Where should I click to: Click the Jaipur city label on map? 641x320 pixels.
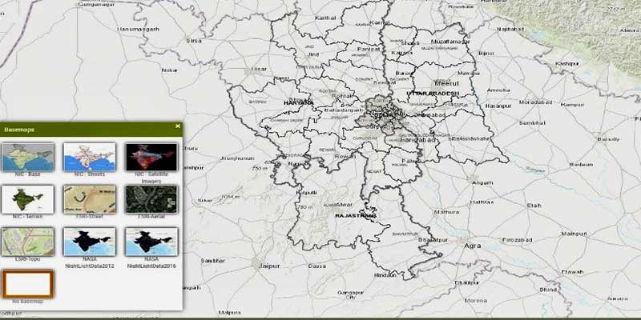(x=267, y=263)
